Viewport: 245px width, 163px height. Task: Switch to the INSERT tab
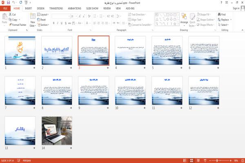(28, 9)
